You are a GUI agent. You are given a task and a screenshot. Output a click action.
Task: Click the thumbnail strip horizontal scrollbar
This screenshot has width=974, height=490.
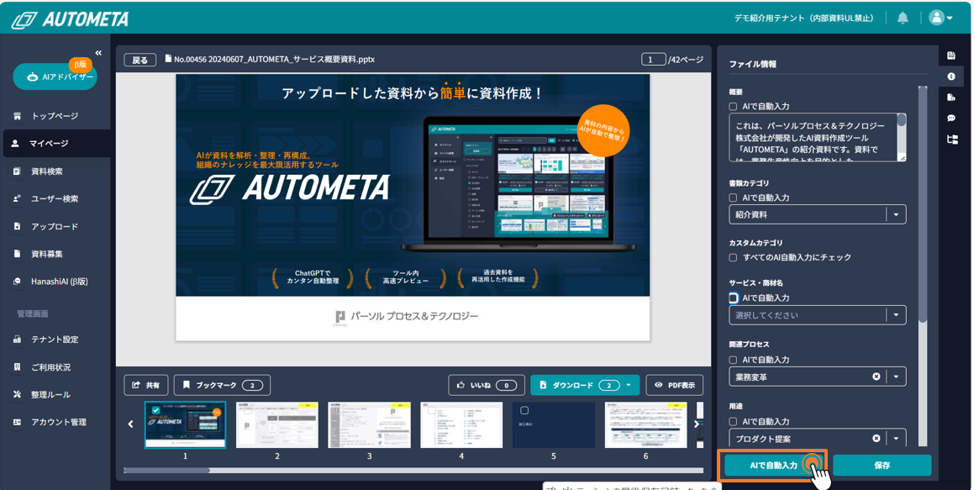tap(166, 470)
